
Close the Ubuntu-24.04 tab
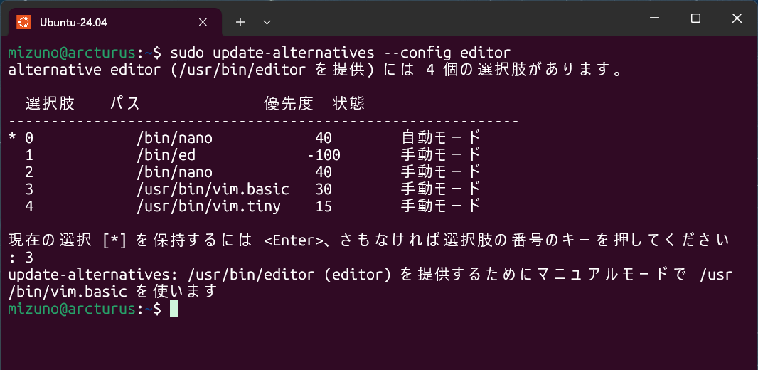coord(203,22)
